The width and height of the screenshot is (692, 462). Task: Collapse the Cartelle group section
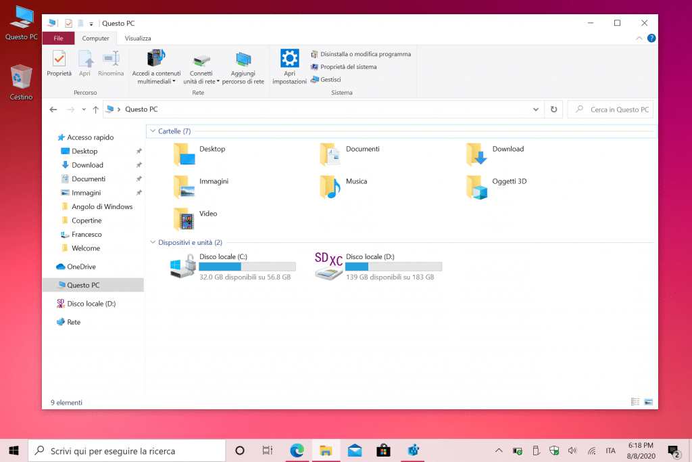[x=153, y=131]
